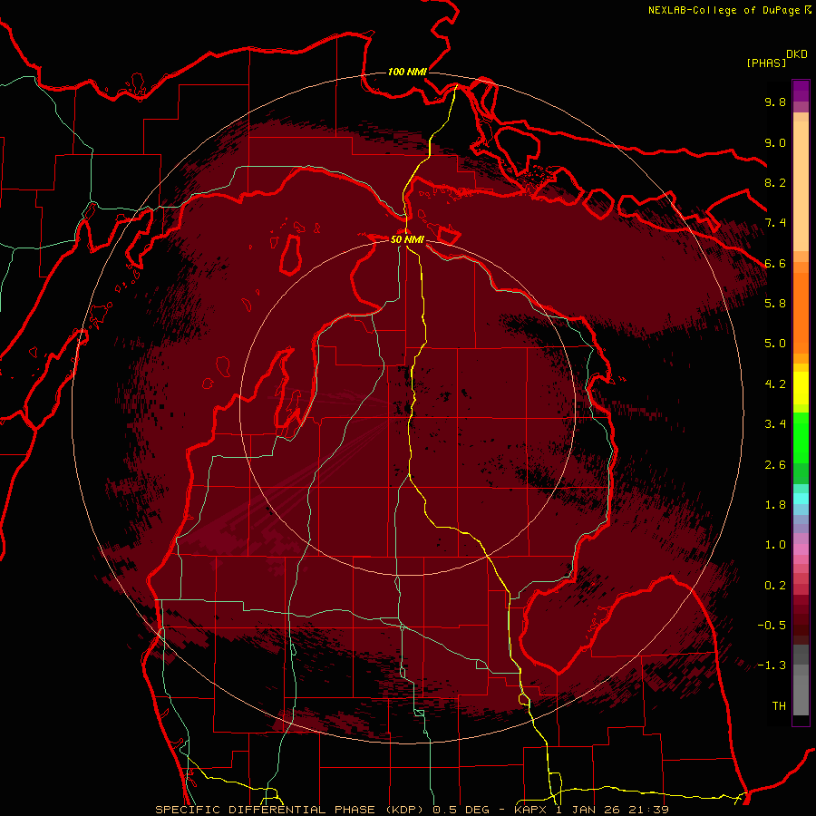The image size is (816, 816).
Task: Click the 3.4 scale value
Action: pyautogui.click(x=775, y=424)
